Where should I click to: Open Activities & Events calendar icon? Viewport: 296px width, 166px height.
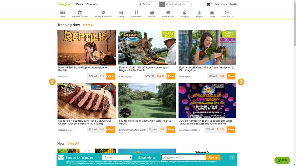click(x=80, y=12)
